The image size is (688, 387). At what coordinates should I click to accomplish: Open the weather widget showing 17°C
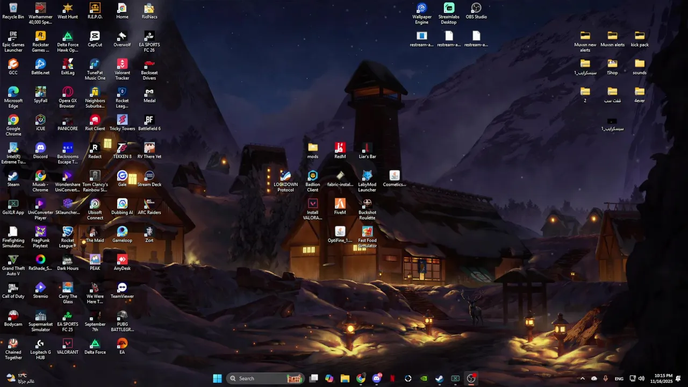20,378
